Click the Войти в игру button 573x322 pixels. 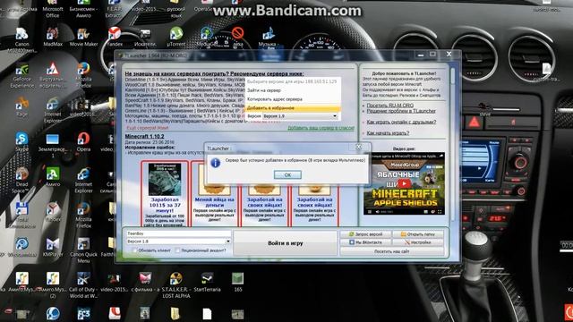pos(285,243)
